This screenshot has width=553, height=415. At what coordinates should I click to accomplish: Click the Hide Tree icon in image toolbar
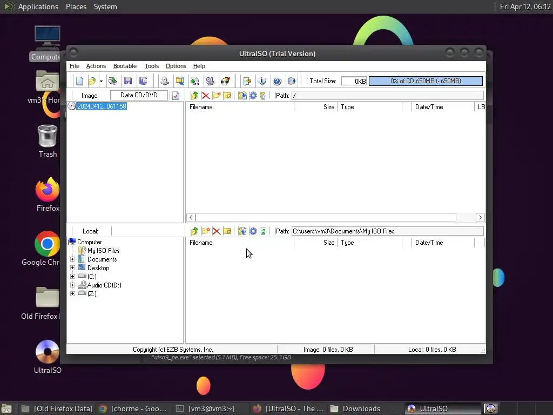263,96
